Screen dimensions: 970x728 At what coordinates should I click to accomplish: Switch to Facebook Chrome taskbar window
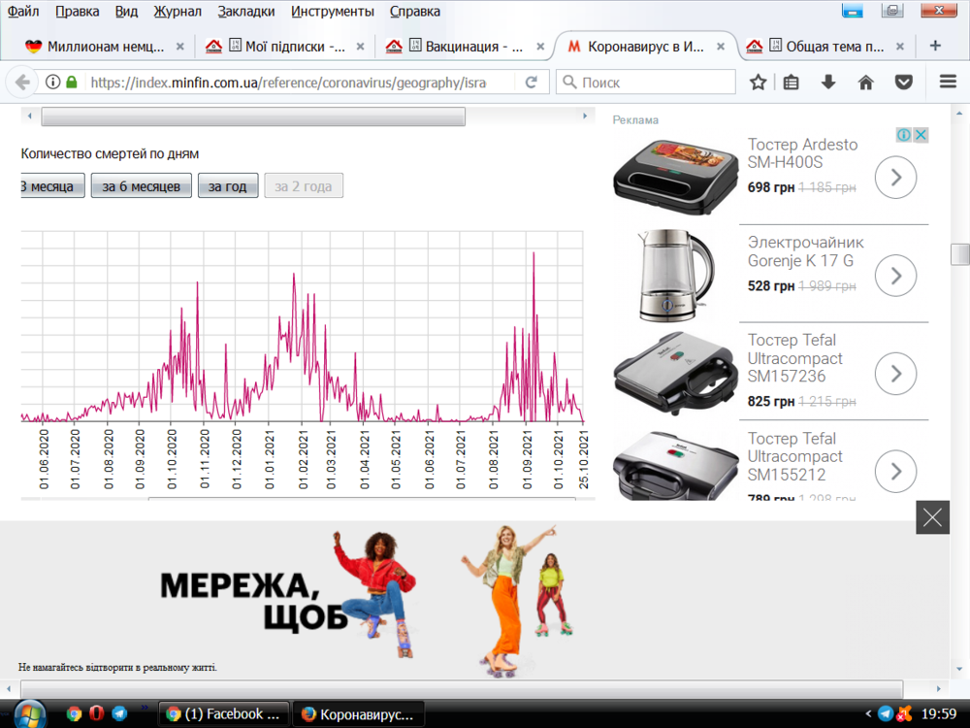coord(224,713)
